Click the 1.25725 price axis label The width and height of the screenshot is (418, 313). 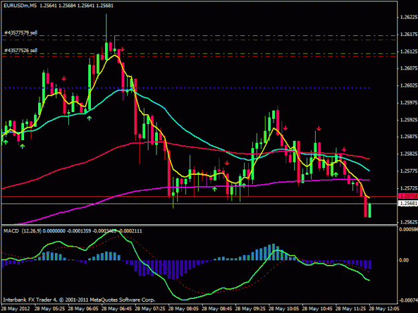pyautogui.click(x=409, y=188)
